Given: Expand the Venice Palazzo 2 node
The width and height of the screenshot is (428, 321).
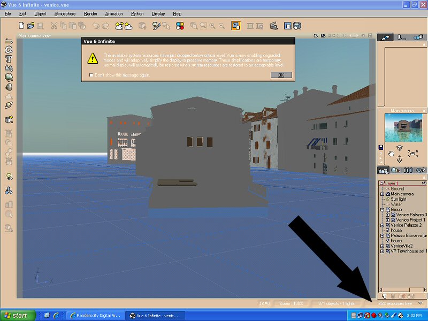Looking at the screenshot, I should tap(382, 225).
